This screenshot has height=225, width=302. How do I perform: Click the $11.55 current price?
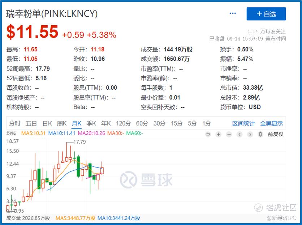point(32,31)
